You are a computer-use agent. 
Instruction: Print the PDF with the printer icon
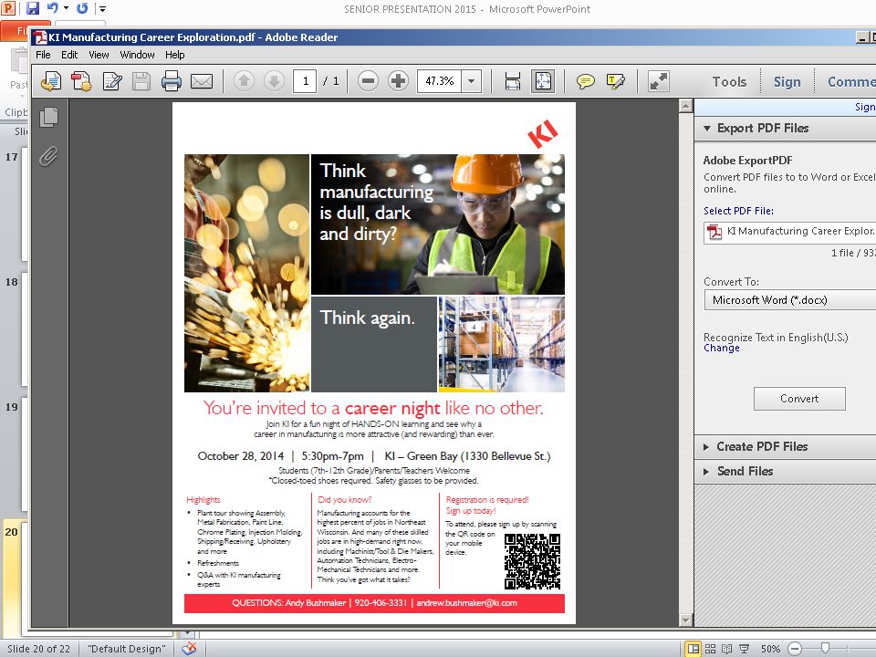tap(171, 81)
